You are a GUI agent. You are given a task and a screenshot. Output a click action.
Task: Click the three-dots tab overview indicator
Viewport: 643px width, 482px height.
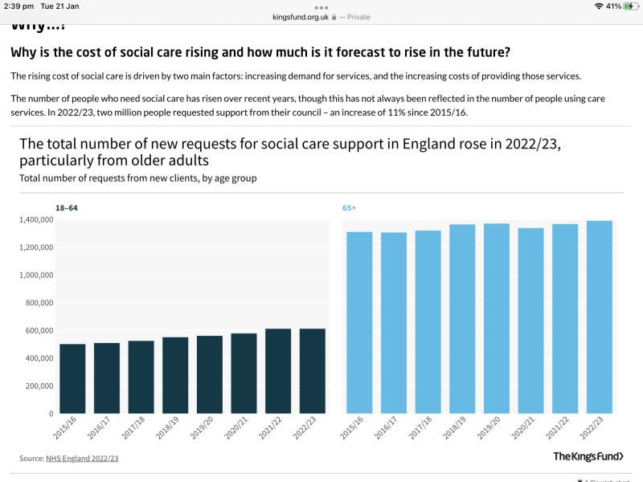(321, 8)
